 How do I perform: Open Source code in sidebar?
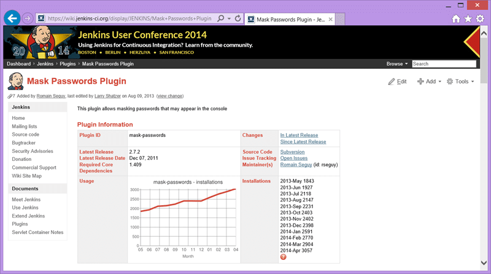[25, 135]
